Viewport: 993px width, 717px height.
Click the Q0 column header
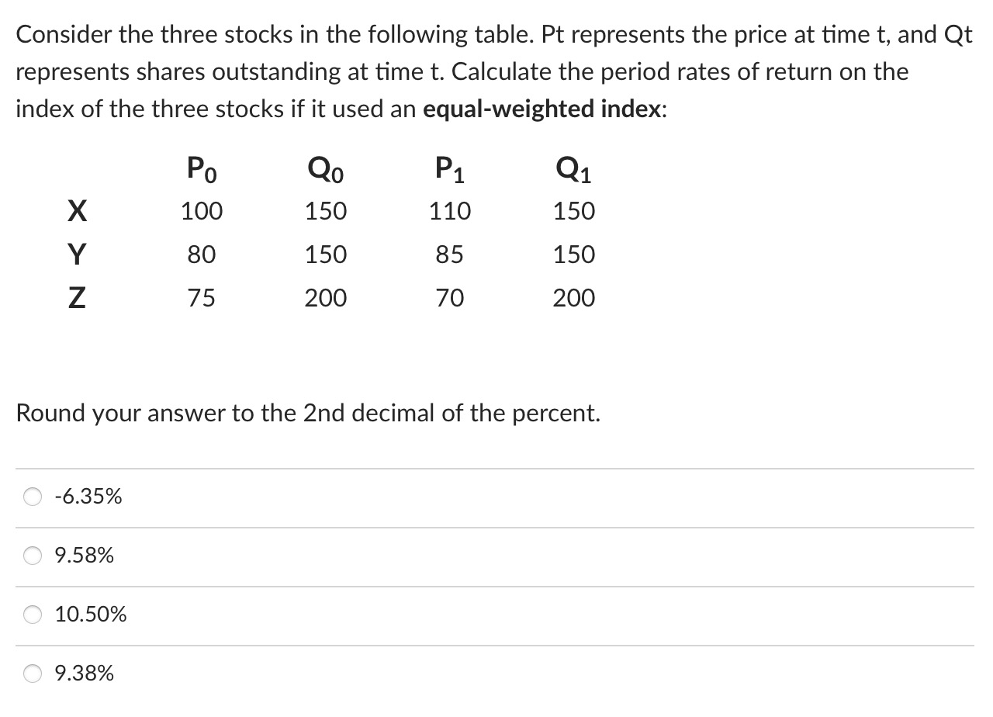click(x=325, y=169)
